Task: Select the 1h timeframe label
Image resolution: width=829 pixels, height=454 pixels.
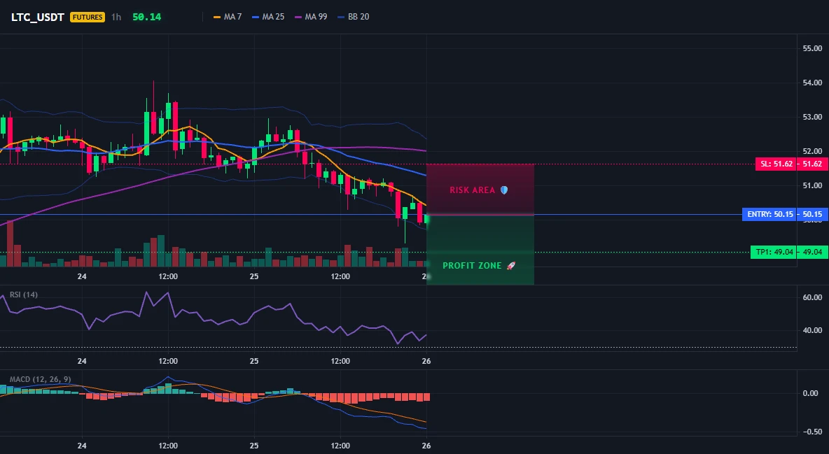Action: pos(116,17)
